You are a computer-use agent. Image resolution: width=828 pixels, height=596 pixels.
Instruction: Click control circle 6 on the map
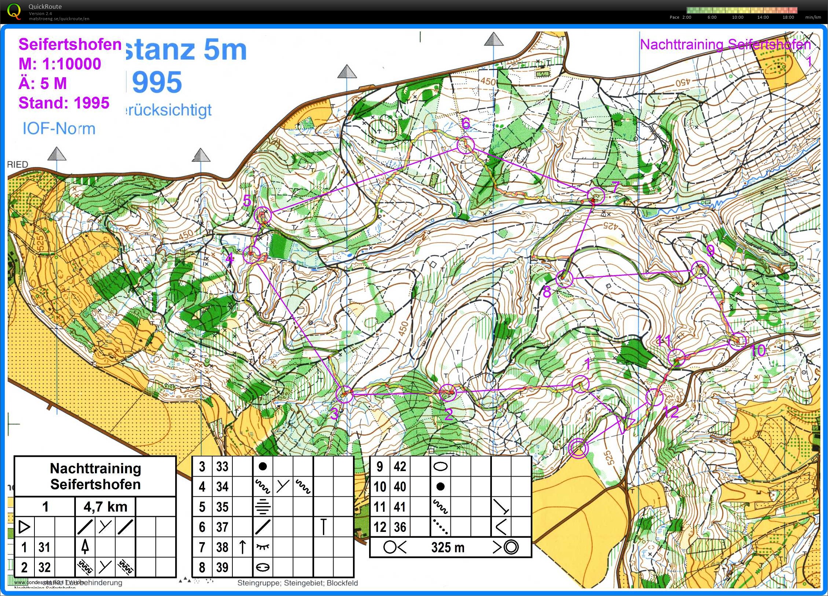click(465, 145)
